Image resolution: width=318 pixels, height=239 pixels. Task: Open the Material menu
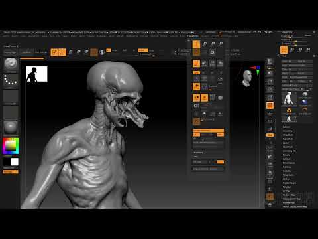(x=102, y=36)
